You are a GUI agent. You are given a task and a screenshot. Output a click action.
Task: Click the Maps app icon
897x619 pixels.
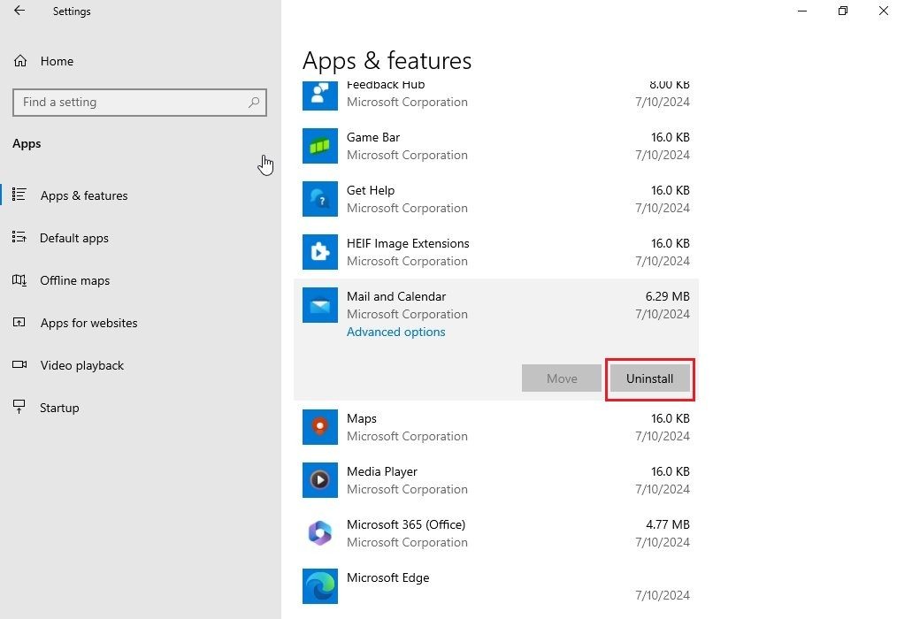click(319, 427)
